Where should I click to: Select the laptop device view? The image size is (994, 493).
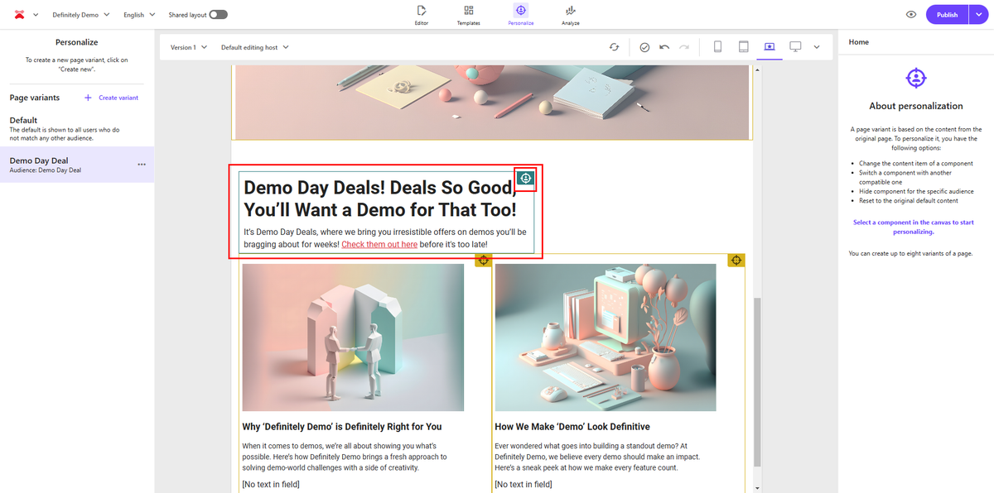[770, 47]
